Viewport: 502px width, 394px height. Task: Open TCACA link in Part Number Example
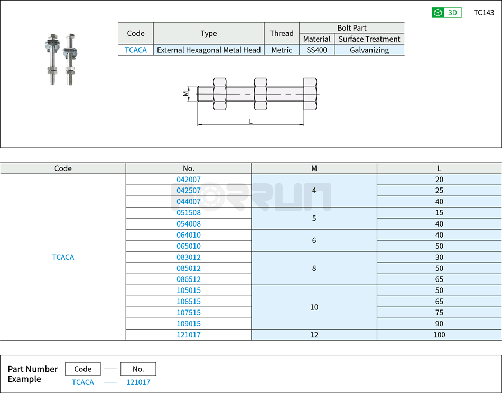82,382
